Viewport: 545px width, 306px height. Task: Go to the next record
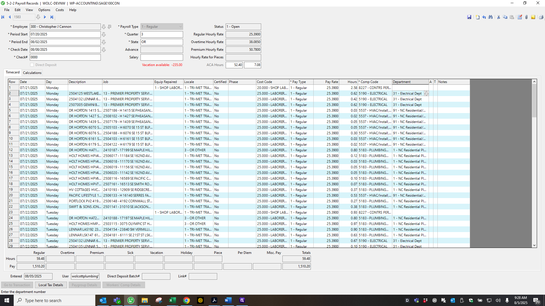point(45,17)
